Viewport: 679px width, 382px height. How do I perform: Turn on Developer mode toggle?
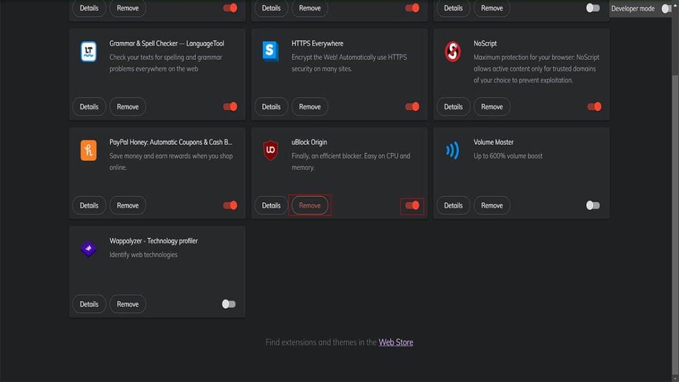point(666,8)
